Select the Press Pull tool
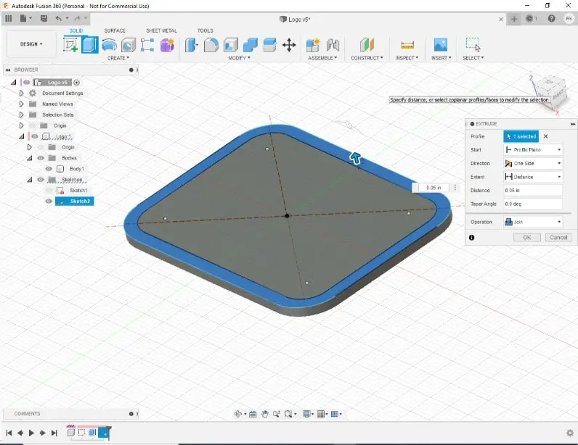The width and height of the screenshot is (578, 445). coord(191,45)
